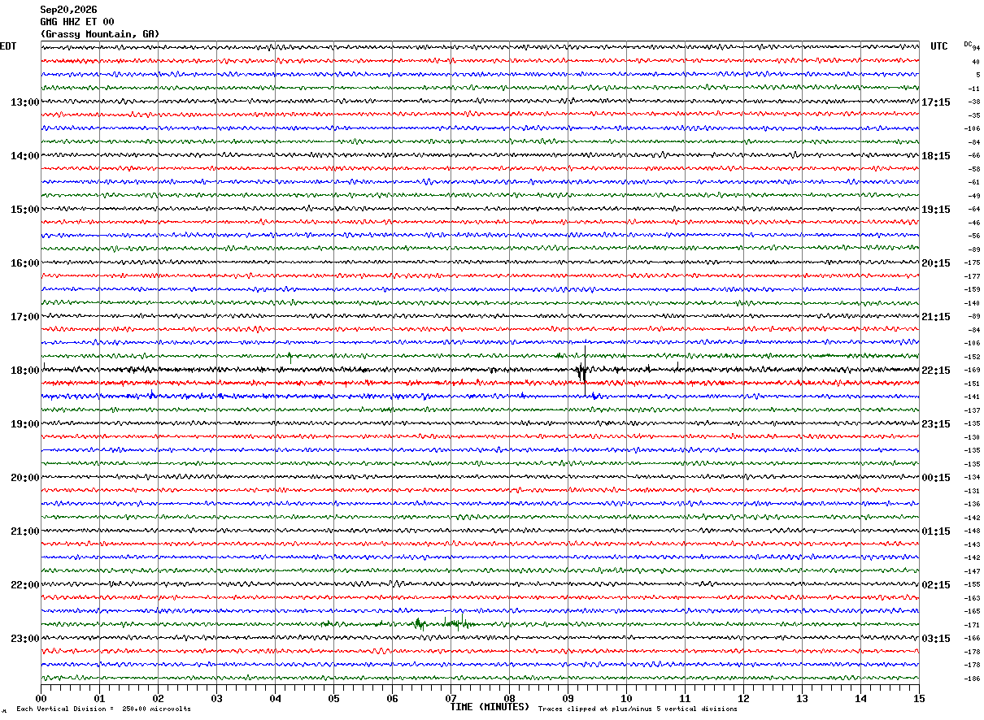Click the GMG HHZ ET 00 channel header

[x=77, y=22]
